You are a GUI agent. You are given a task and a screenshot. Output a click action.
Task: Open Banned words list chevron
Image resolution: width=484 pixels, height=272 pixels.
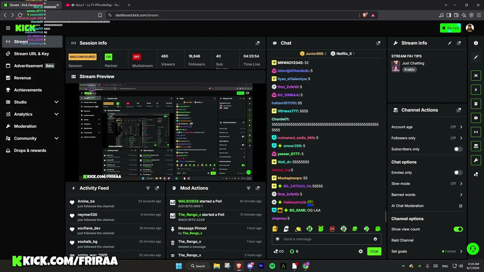(461, 195)
